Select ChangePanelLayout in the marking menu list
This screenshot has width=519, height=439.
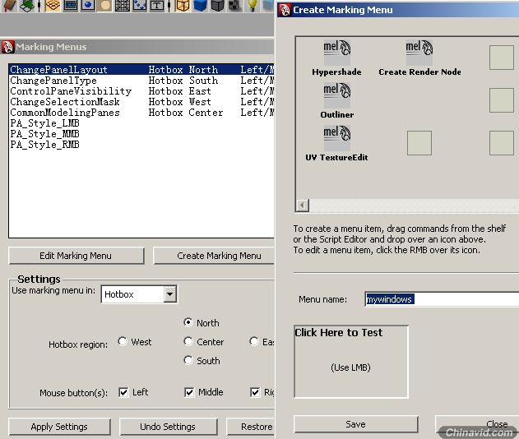[141, 70]
